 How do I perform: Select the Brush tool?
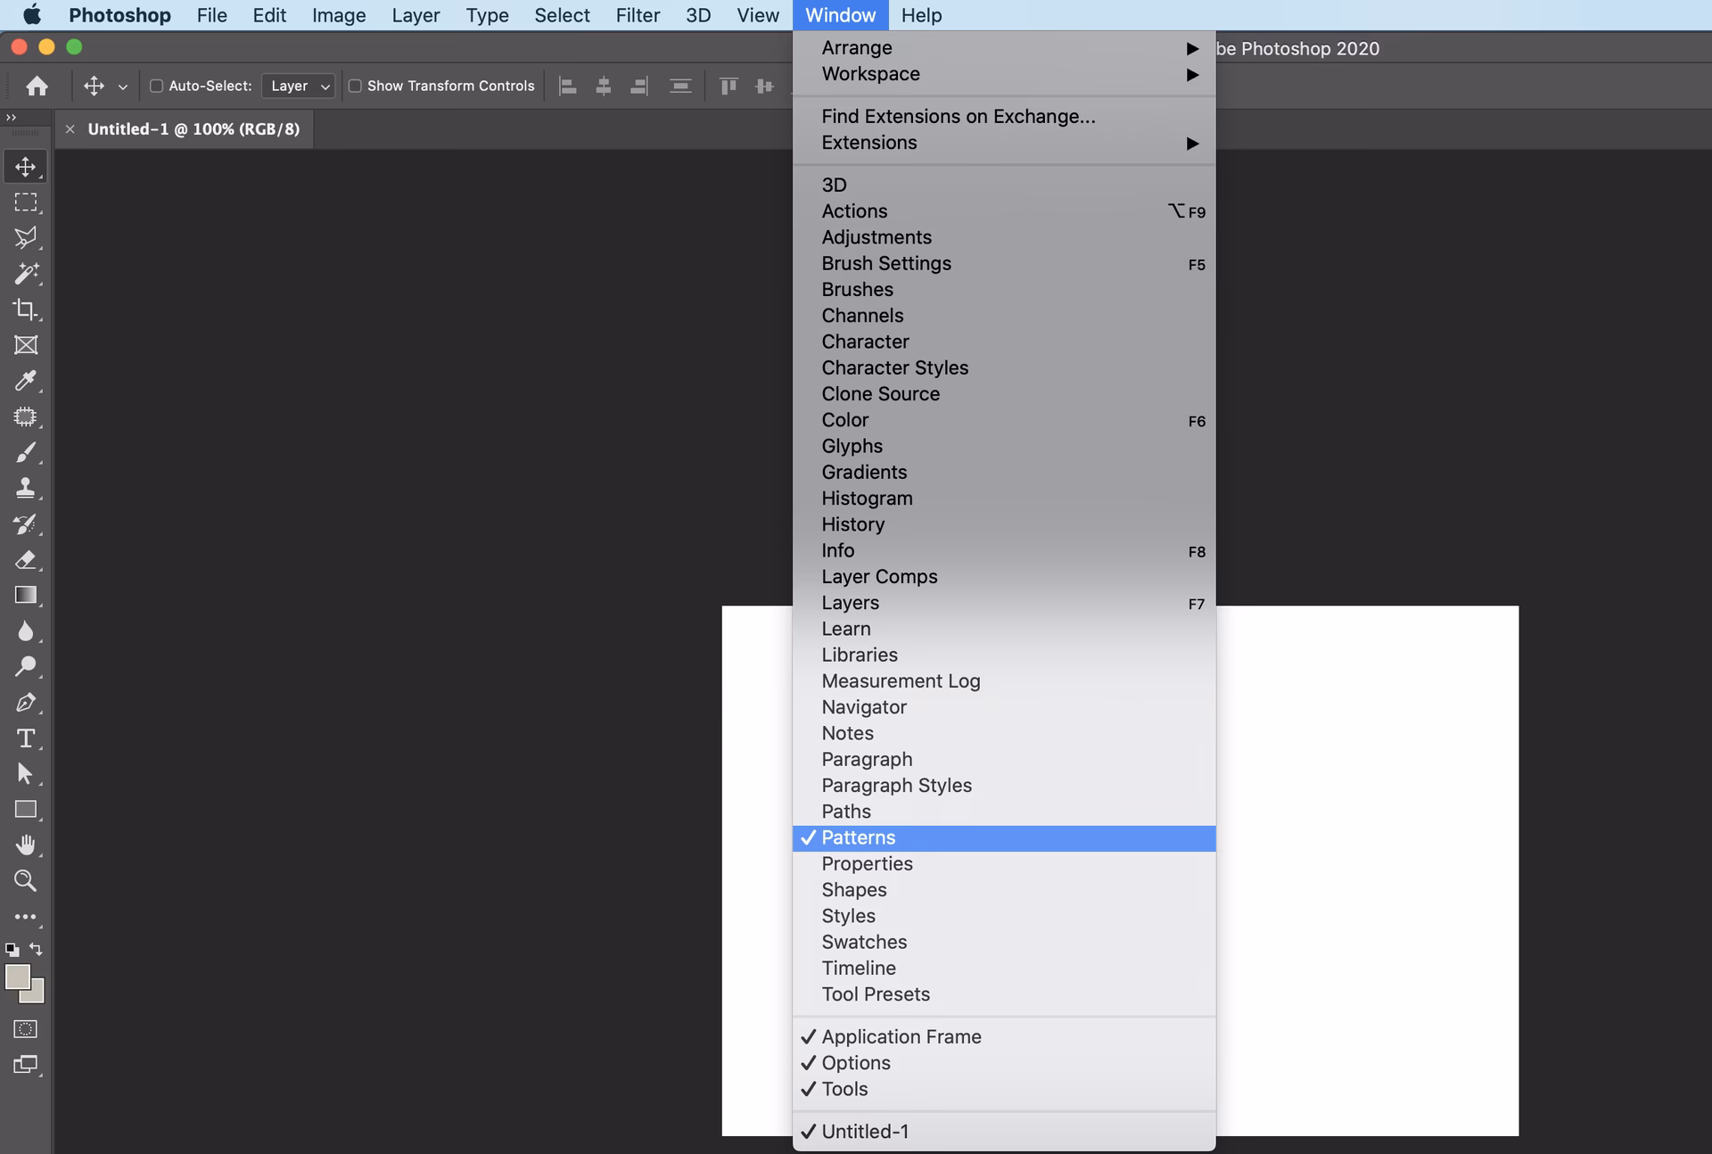26,452
